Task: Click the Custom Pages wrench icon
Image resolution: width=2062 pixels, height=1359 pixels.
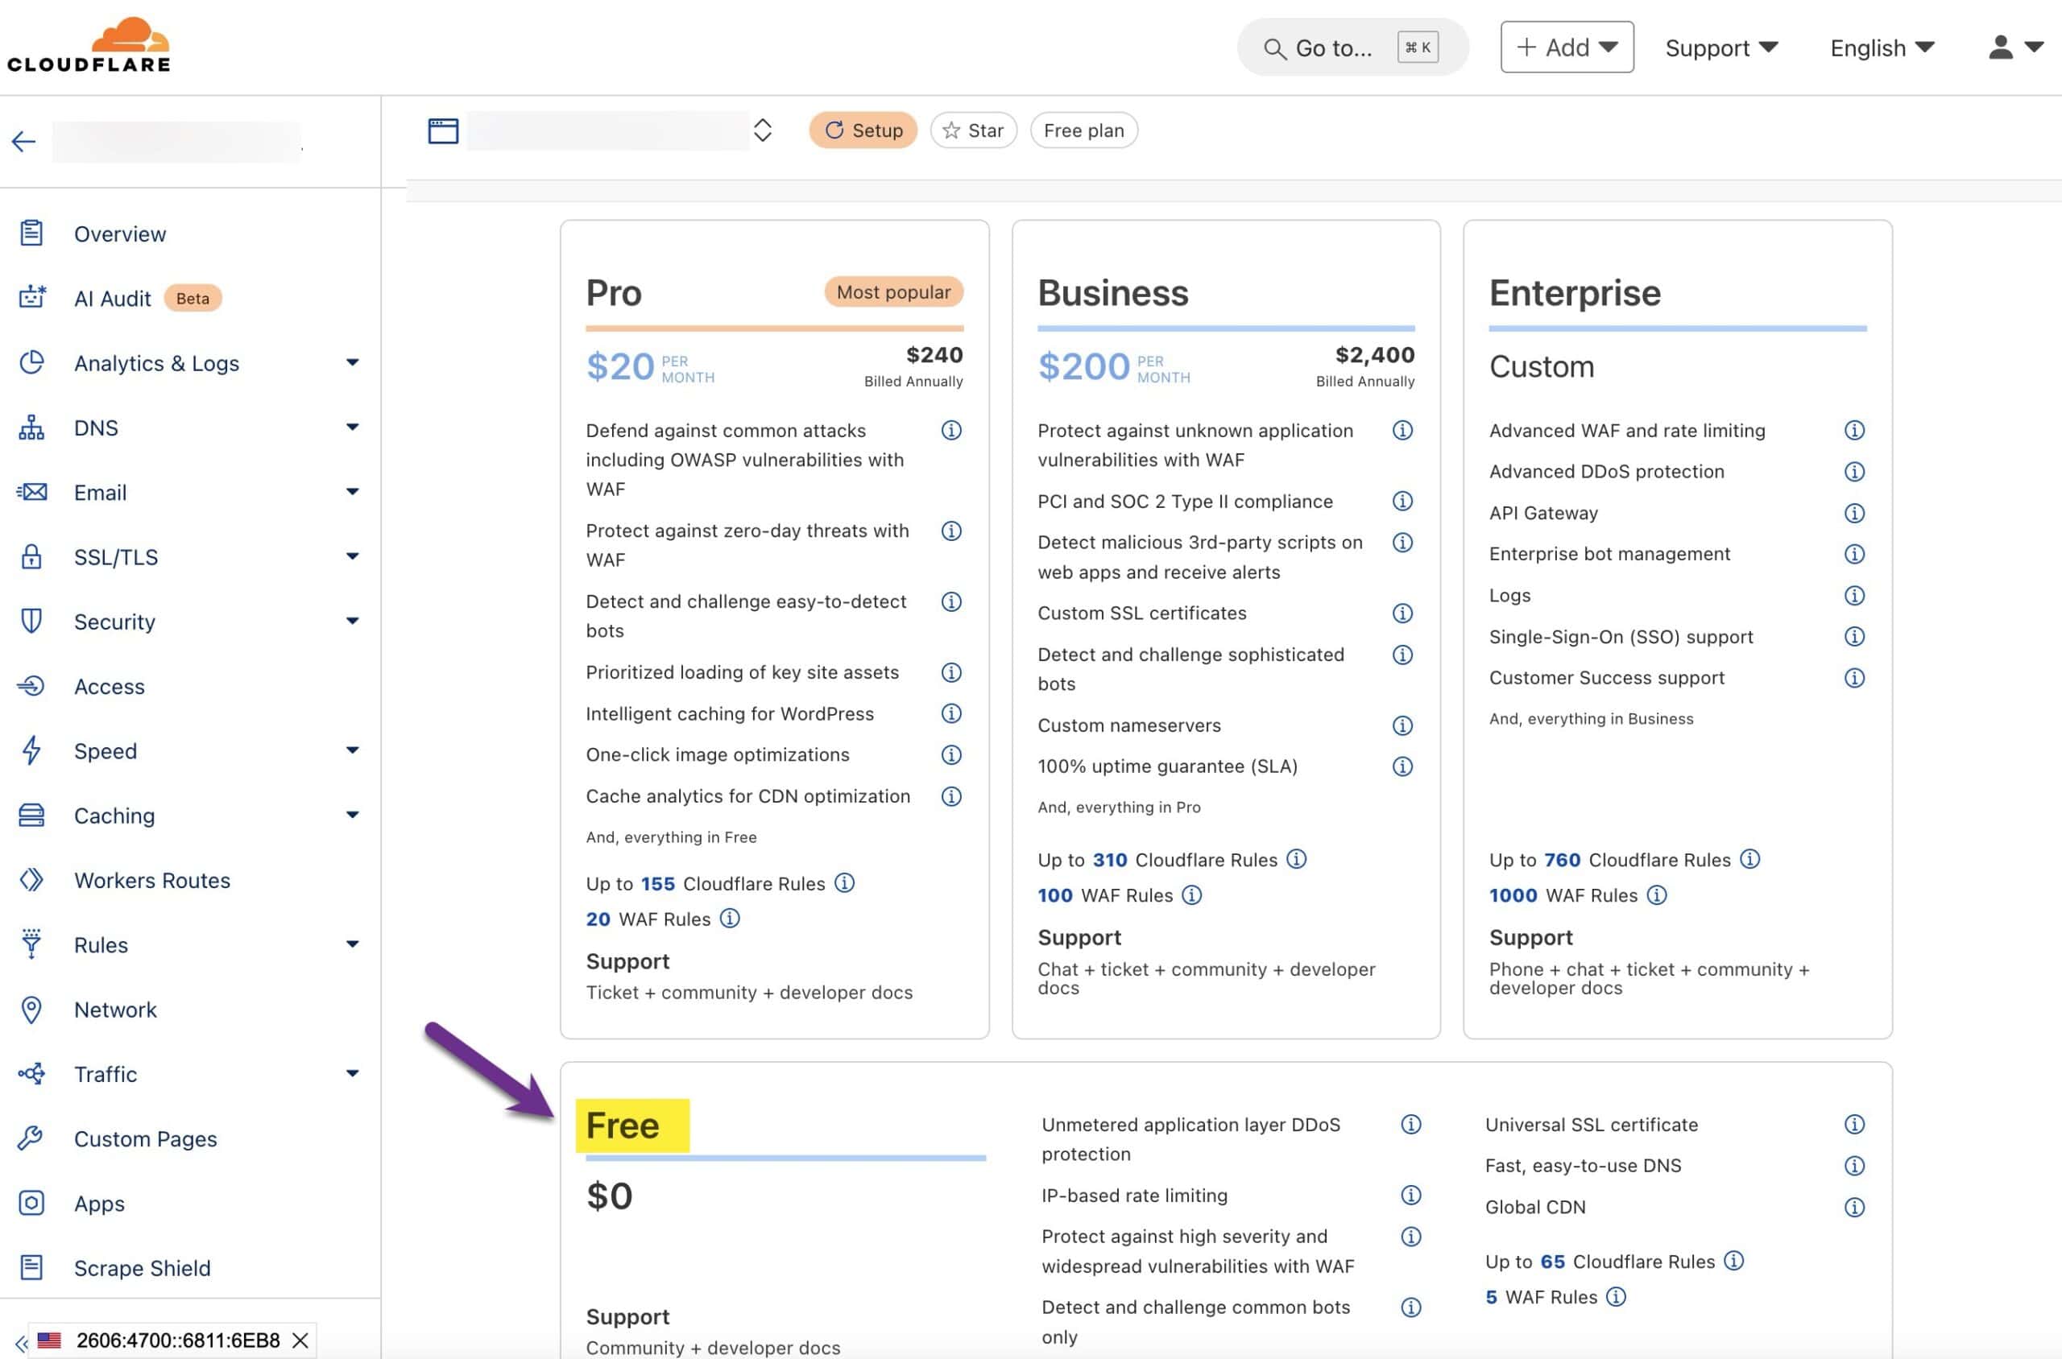Action: (x=31, y=1139)
